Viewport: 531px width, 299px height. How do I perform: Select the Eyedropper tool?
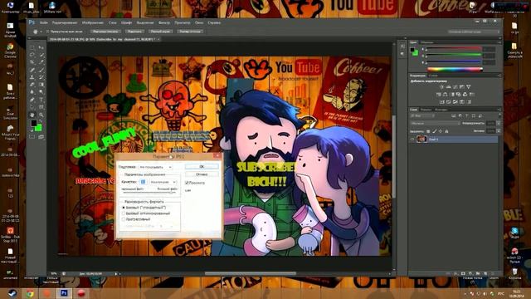[x=41, y=62]
